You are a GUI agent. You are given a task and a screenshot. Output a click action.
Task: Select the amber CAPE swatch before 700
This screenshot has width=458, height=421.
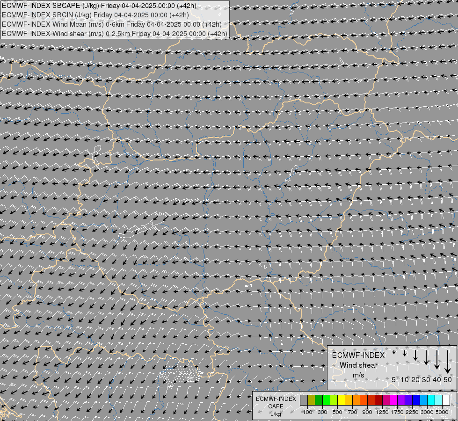(x=349, y=400)
